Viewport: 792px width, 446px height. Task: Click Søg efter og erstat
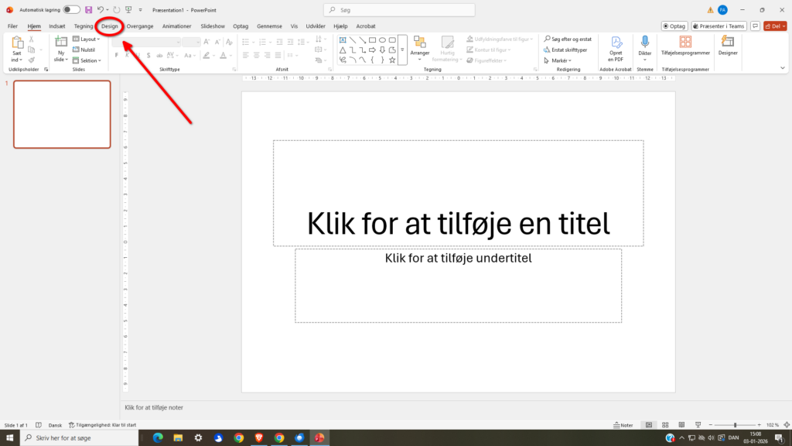point(568,38)
